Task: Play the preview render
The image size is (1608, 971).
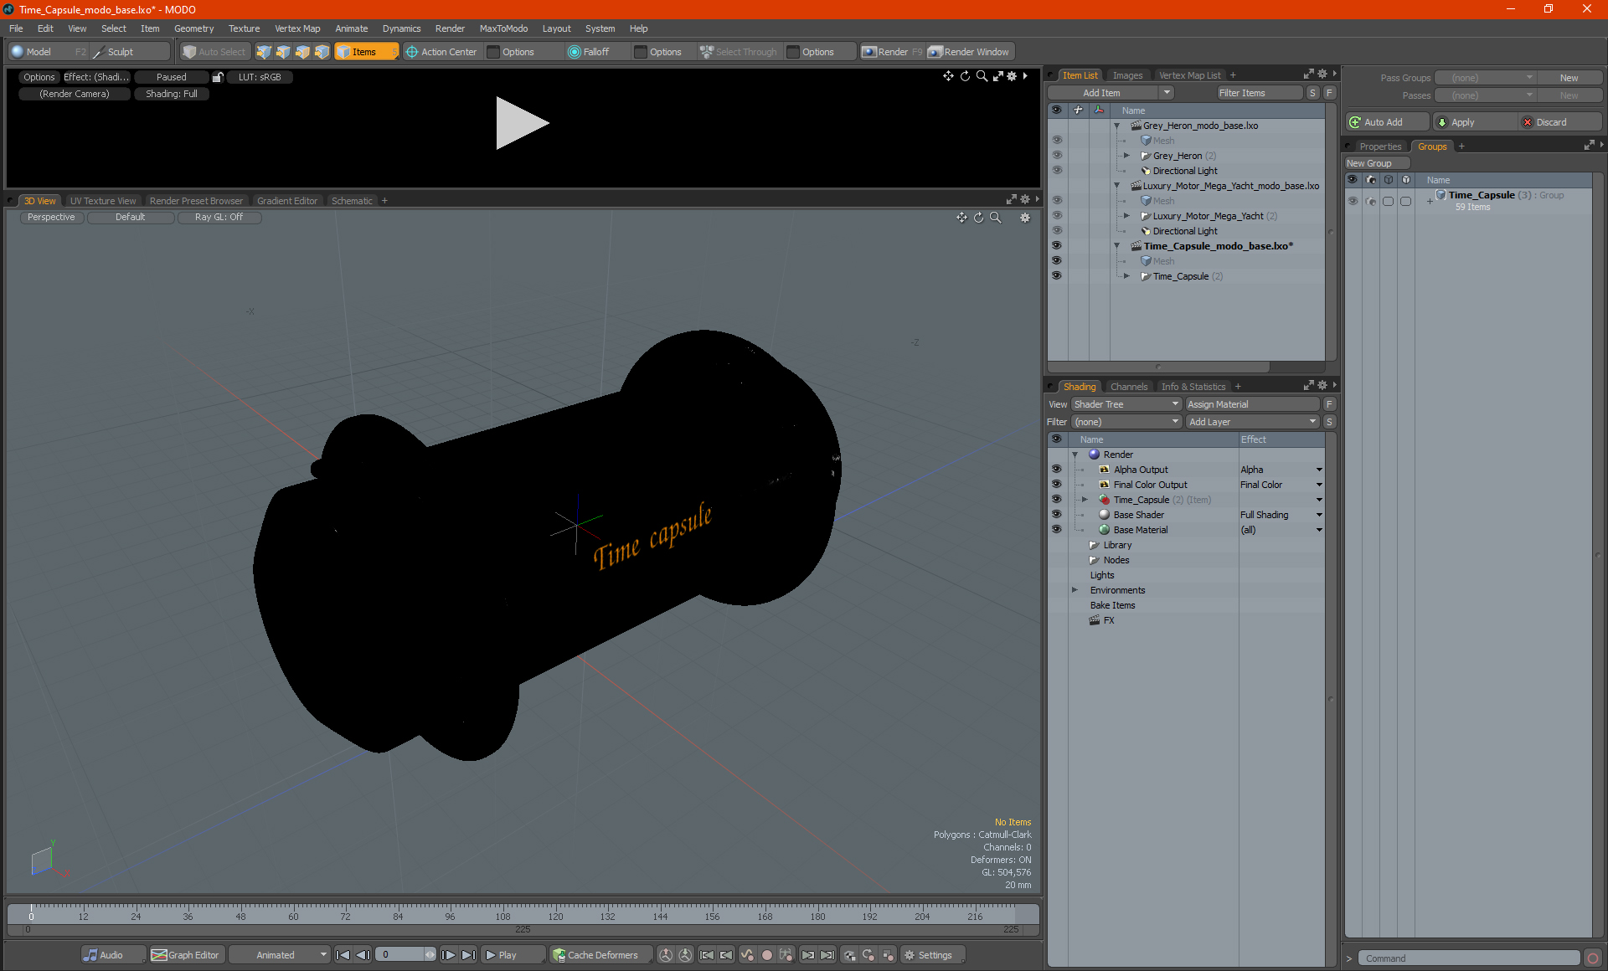Action: click(522, 123)
